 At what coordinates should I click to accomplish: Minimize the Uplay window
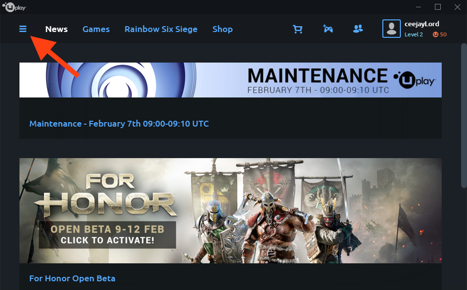coord(419,7)
